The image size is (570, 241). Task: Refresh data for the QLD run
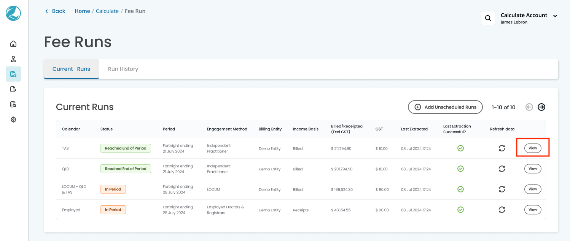point(502,169)
